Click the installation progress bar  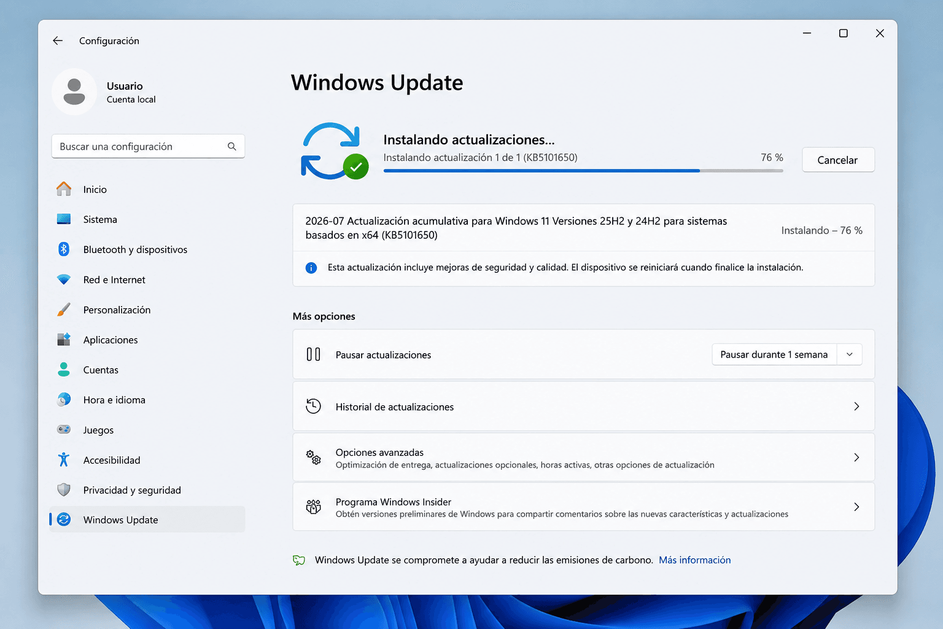pyautogui.click(x=583, y=171)
